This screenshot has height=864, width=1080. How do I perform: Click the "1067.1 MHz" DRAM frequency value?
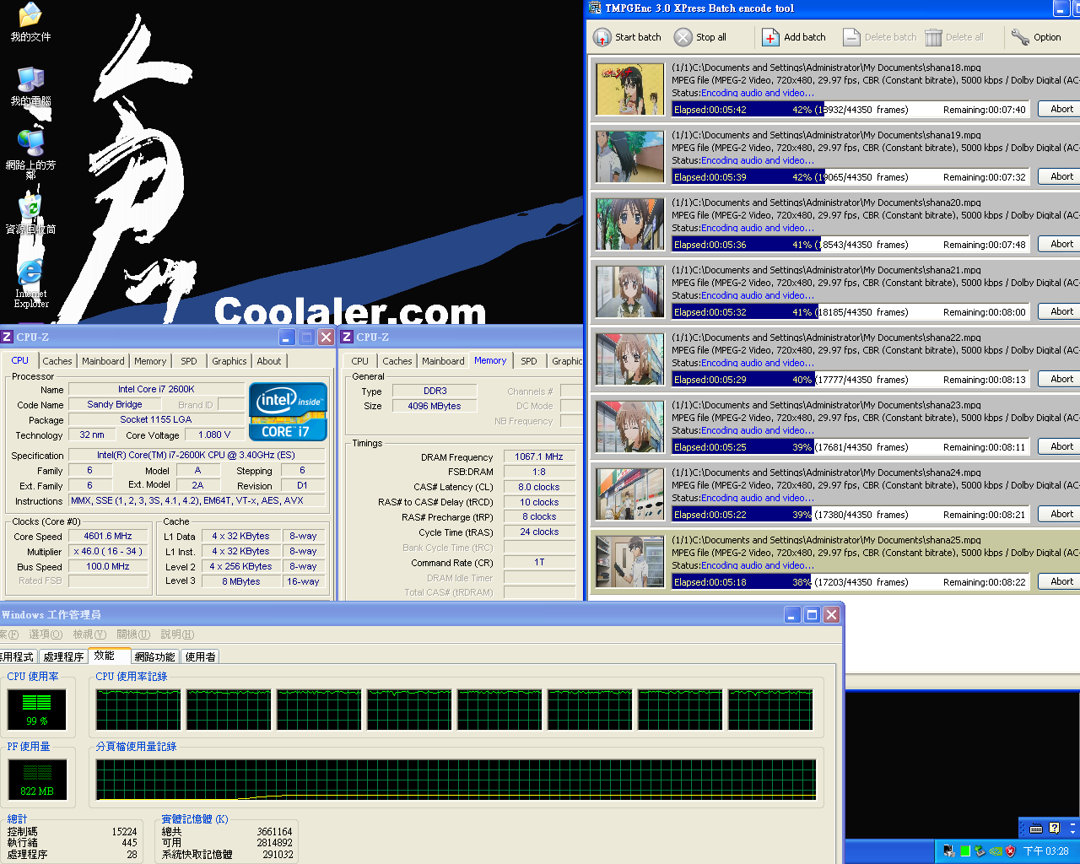pos(539,456)
